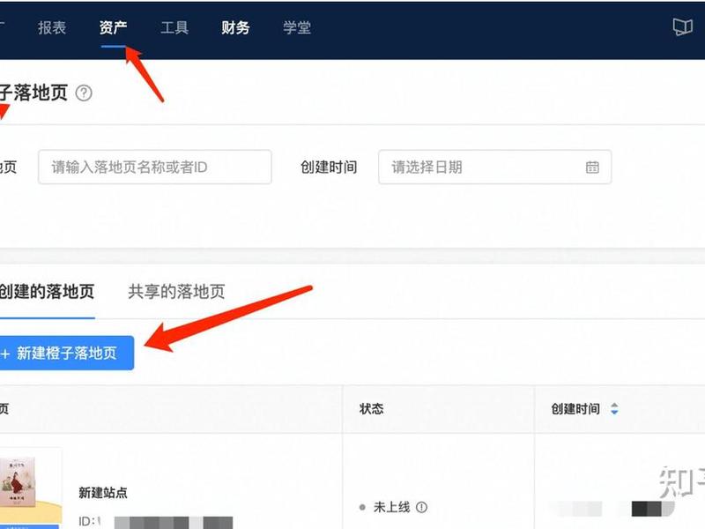Open the 报表 menu in the navigation bar
This screenshot has height=529, width=705.
(x=52, y=28)
